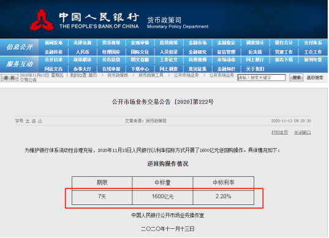The image size is (329, 238).
Task: Open 报告下载 navigation link
Action: tap(284, 60)
